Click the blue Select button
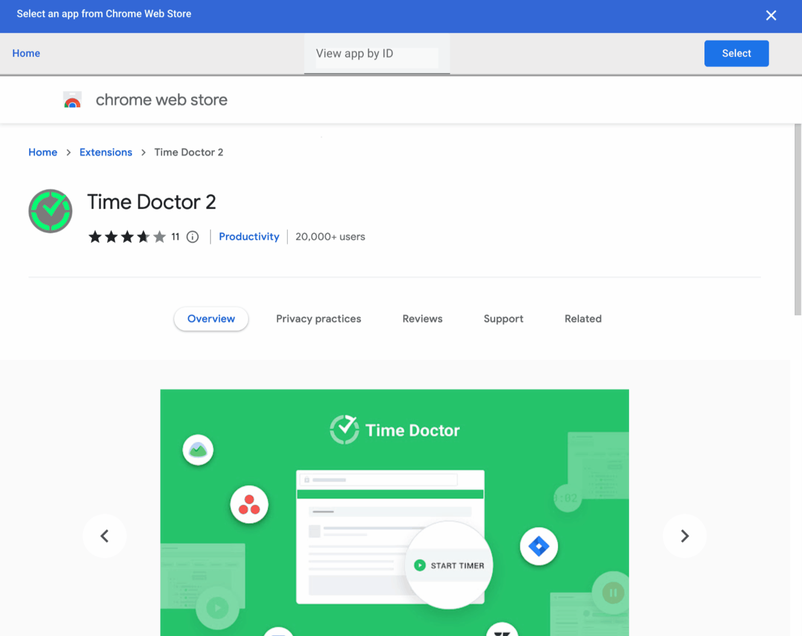 [x=736, y=53]
